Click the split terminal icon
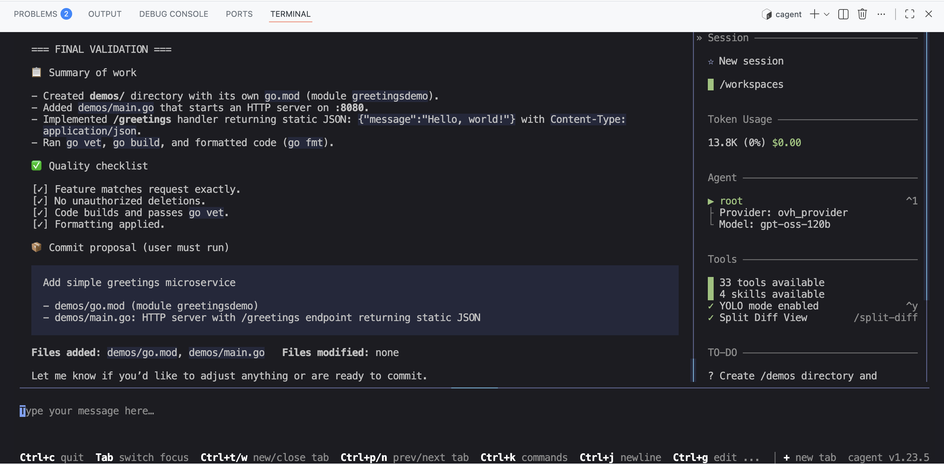Viewport: 944px width, 465px height. click(843, 14)
